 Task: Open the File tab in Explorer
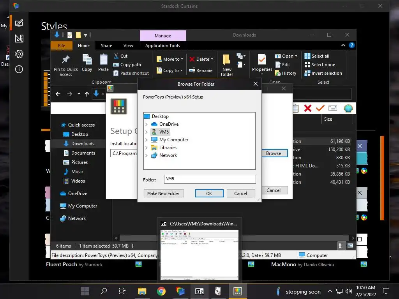(62, 46)
